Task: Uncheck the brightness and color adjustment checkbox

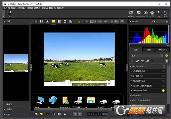Action: point(164,91)
